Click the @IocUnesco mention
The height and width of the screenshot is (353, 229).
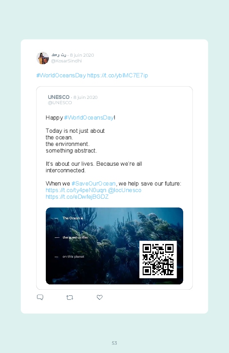coord(125,190)
